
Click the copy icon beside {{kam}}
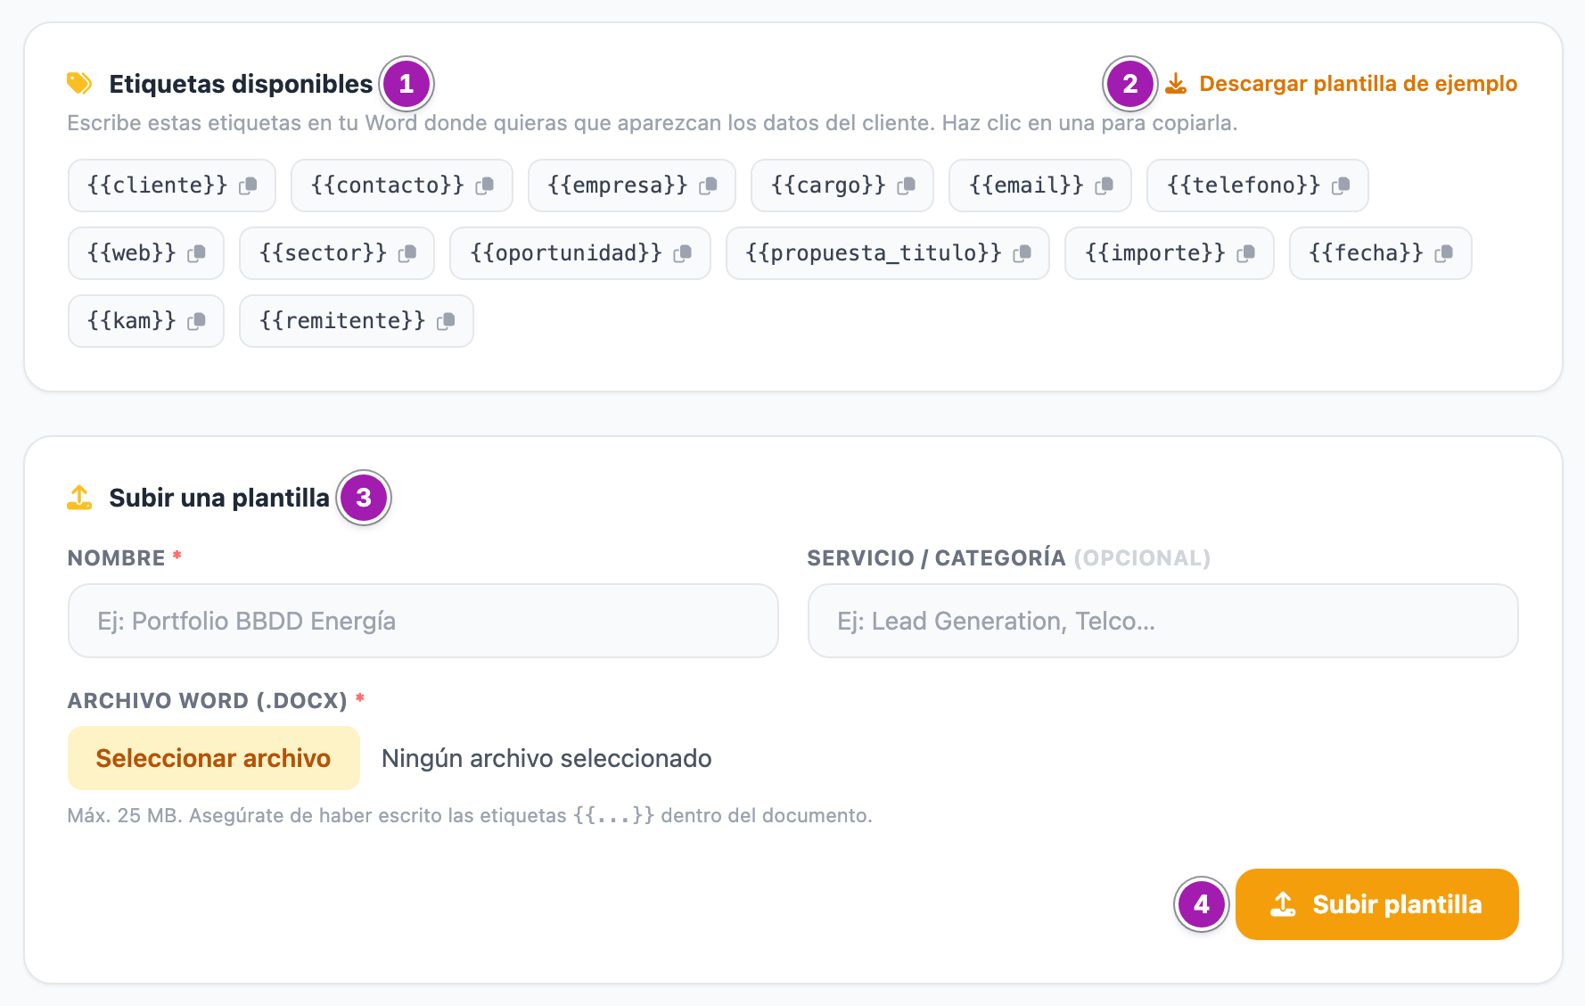pos(197,321)
